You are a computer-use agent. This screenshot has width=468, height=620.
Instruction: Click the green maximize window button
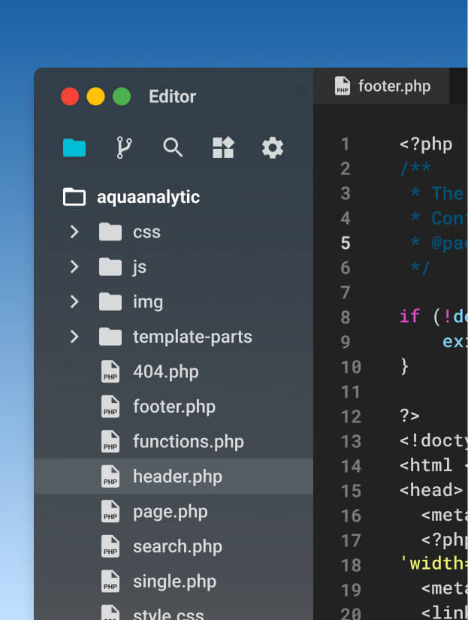pyautogui.click(x=122, y=96)
